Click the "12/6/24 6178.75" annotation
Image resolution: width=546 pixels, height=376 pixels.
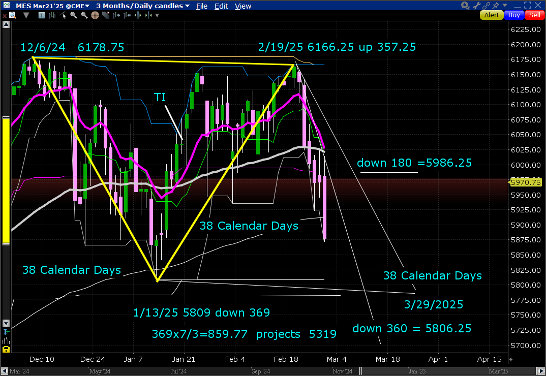pos(72,47)
